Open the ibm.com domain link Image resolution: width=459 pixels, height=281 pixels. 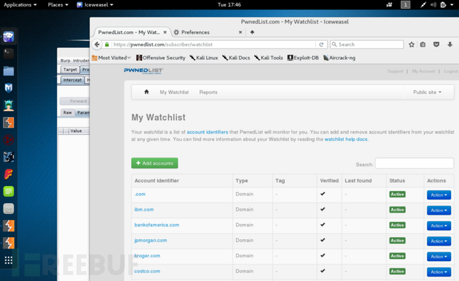pyautogui.click(x=144, y=209)
